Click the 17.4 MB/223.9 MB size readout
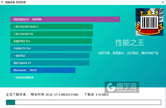Image resolution: width=166 pixels, height=108 pixels. click(x=66, y=95)
